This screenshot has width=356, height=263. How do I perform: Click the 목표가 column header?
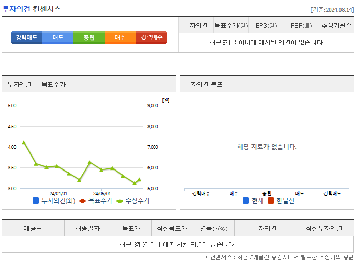click(131, 228)
